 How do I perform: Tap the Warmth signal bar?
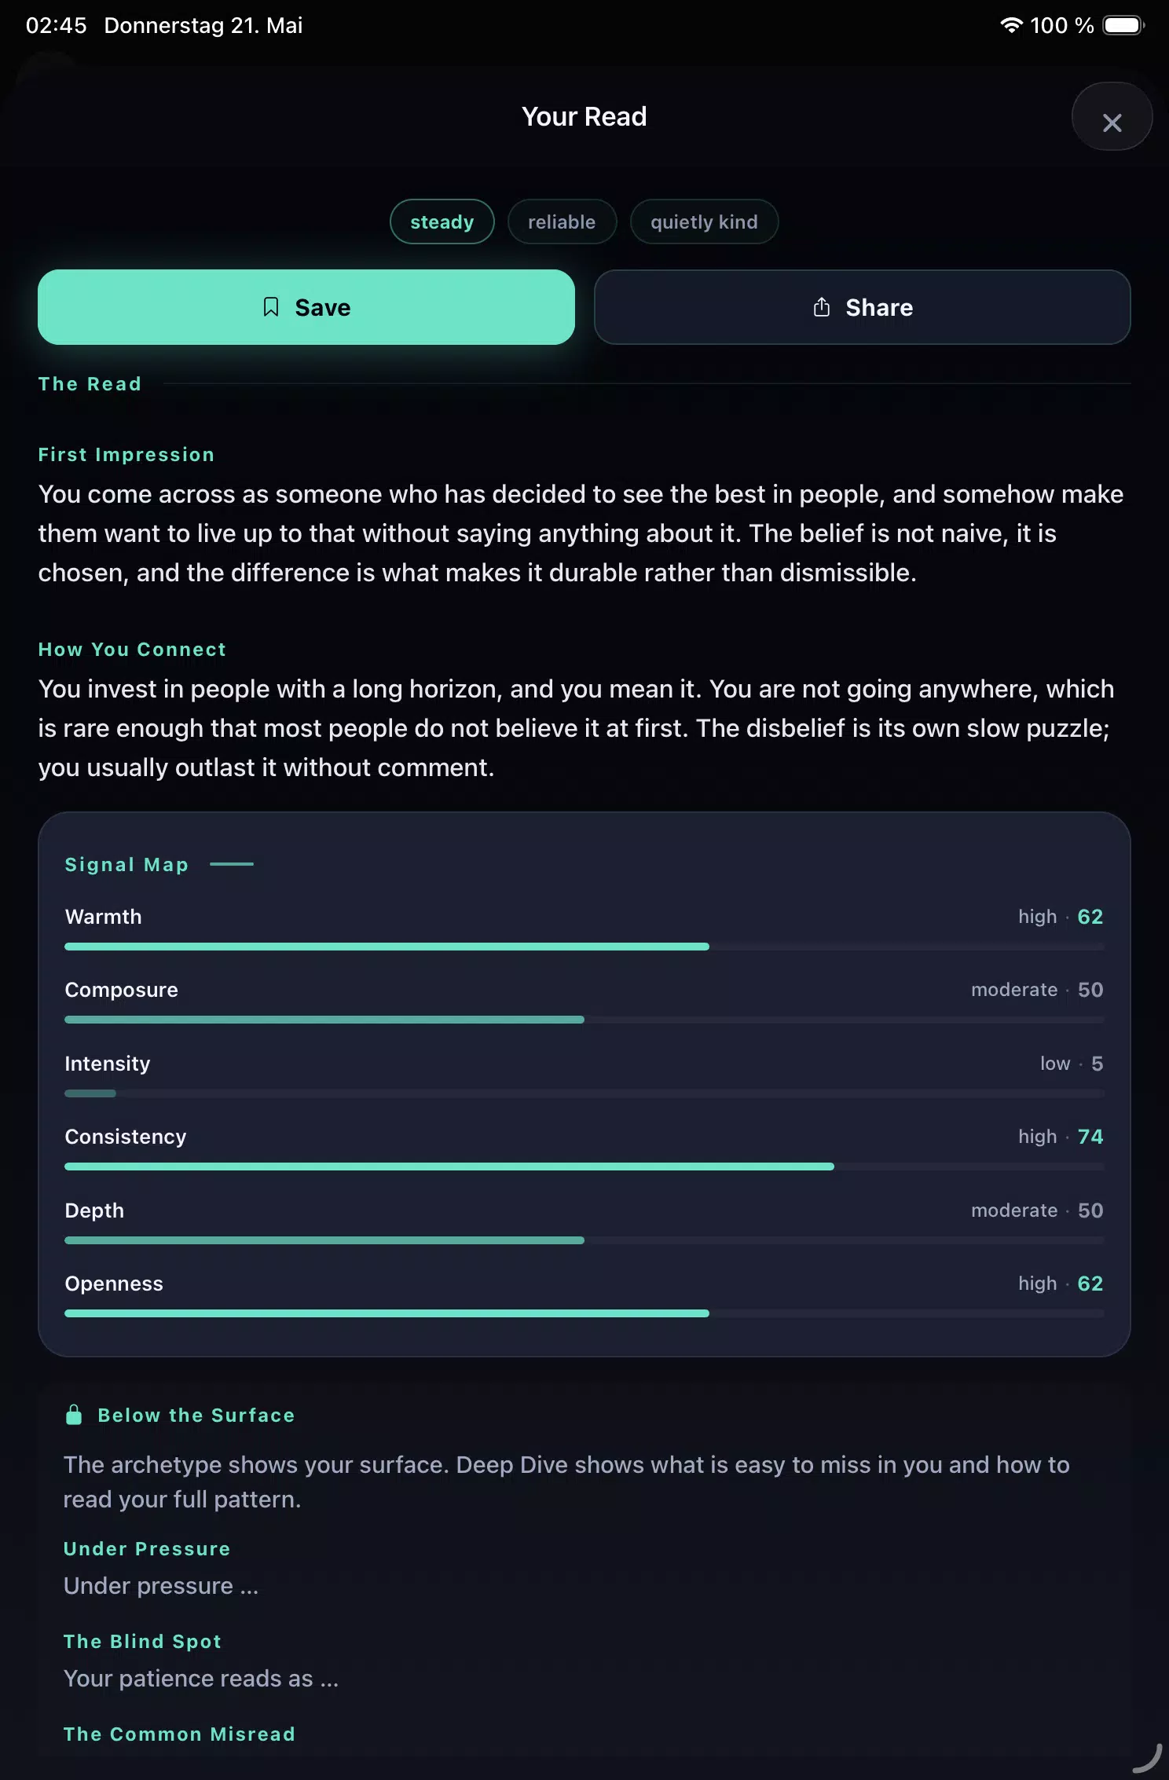(584, 947)
